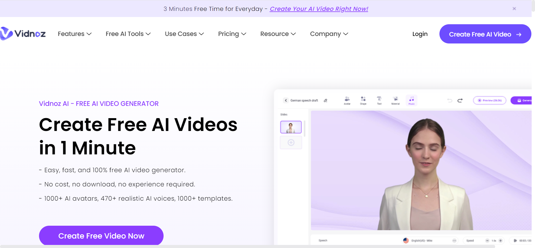The height and width of the screenshot is (248, 535).
Task: Open the Features menu
Action: coord(74,34)
